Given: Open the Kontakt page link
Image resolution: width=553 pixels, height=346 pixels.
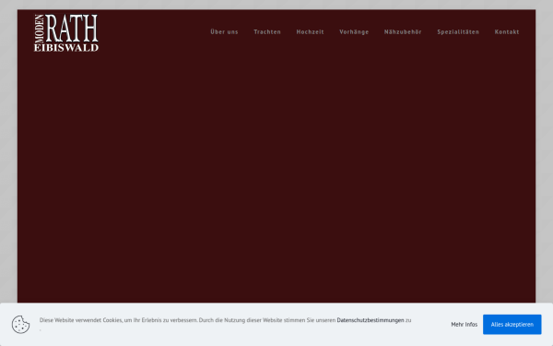Looking at the screenshot, I should pyautogui.click(x=507, y=31).
